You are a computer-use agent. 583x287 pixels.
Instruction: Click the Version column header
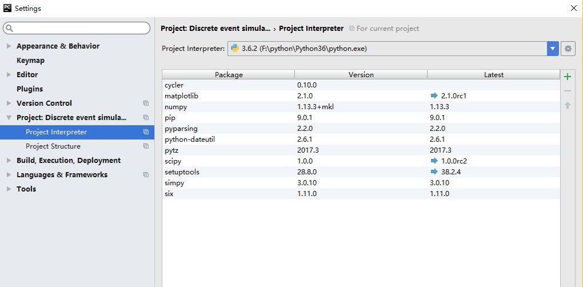361,75
